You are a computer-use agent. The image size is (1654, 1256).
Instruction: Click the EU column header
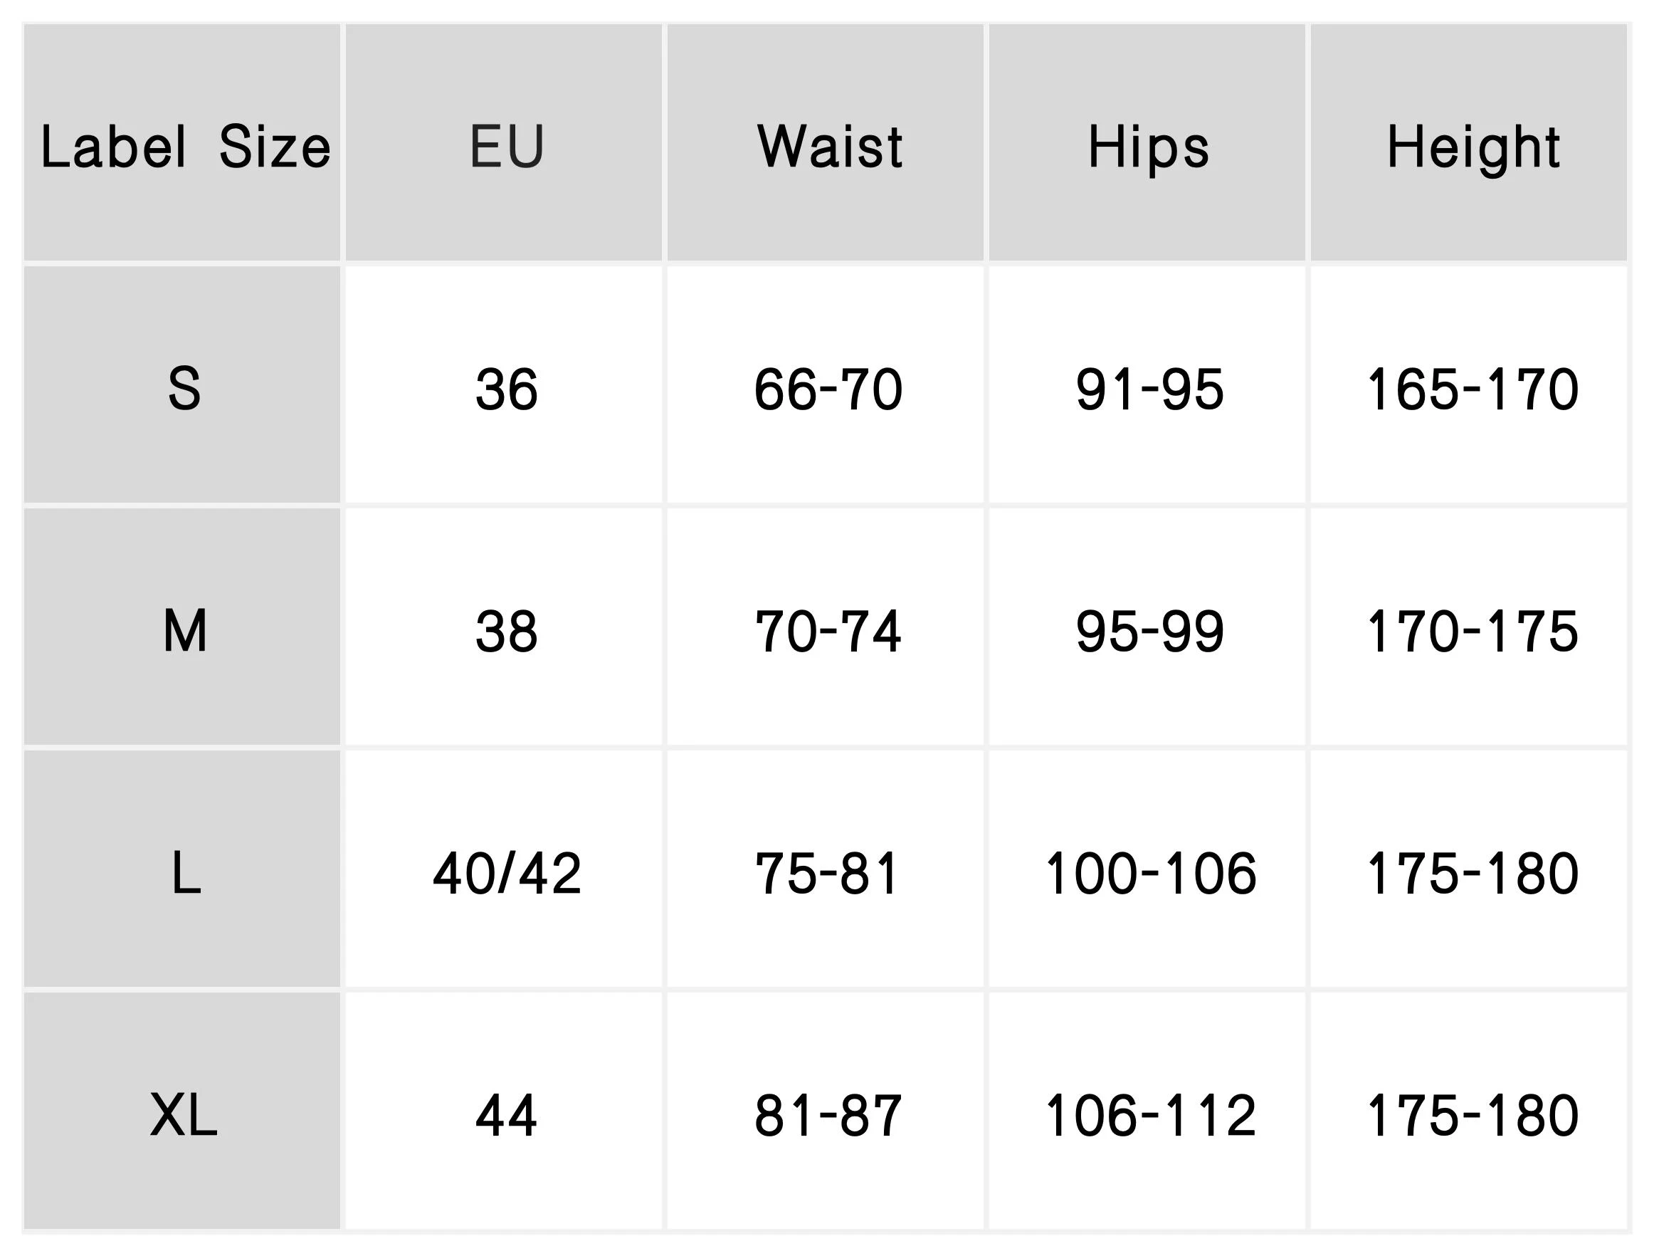(506, 146)
